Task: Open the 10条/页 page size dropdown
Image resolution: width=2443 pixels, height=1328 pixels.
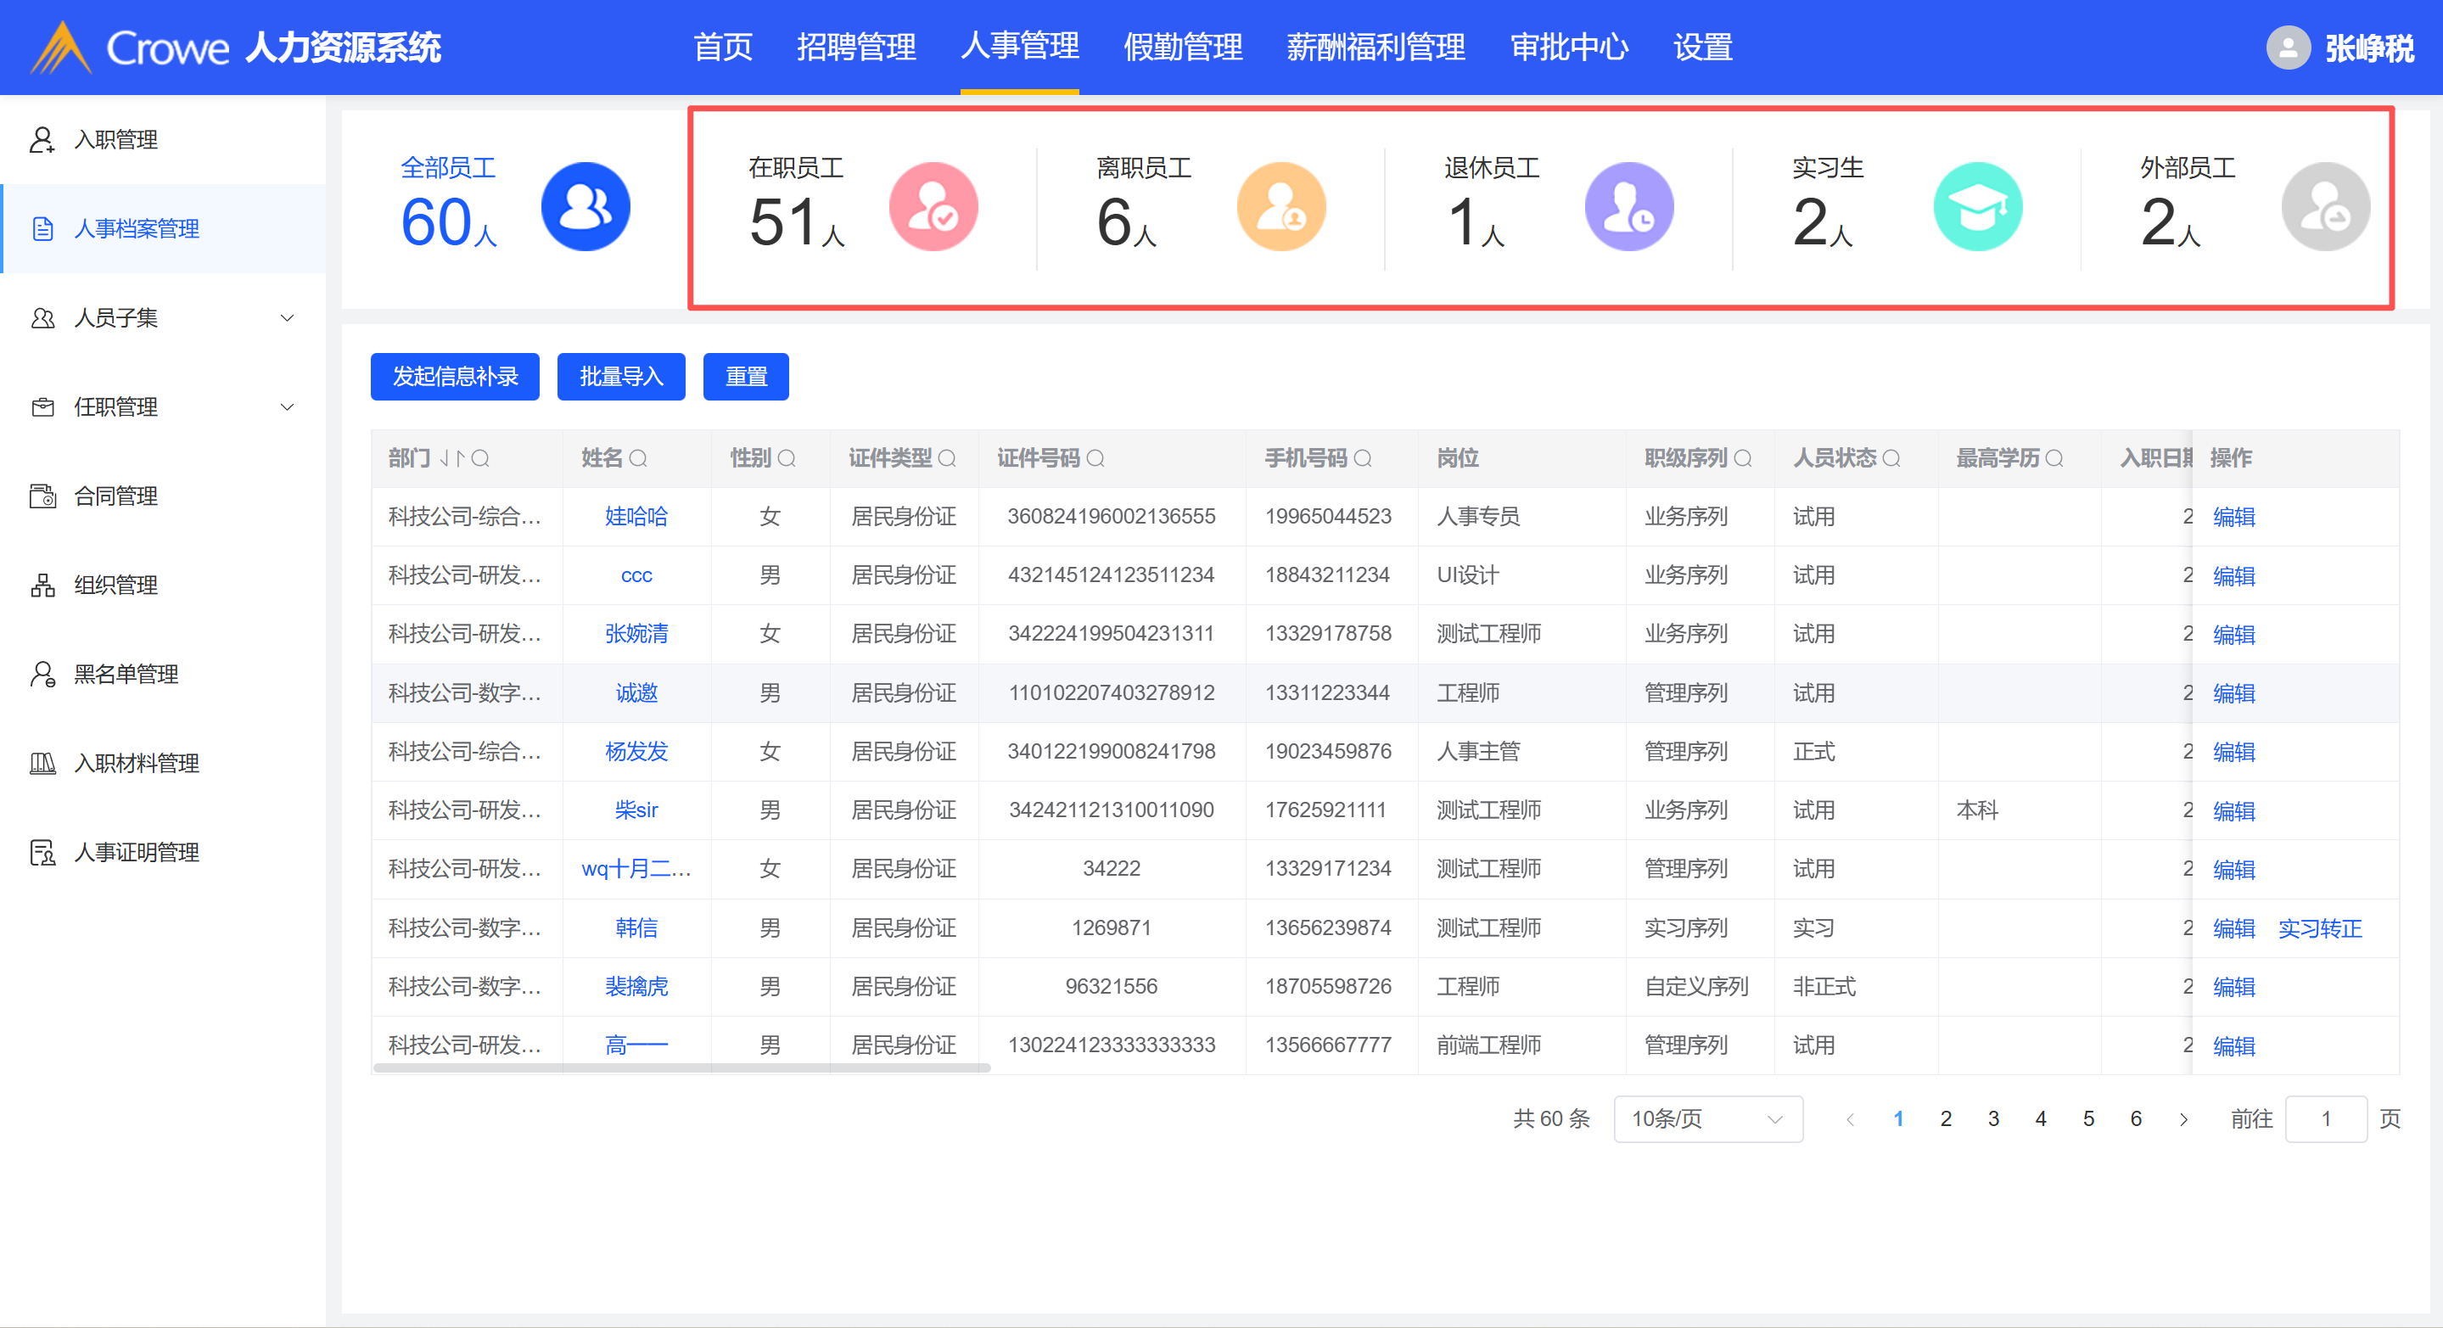Action: tap(1707, 1119)
